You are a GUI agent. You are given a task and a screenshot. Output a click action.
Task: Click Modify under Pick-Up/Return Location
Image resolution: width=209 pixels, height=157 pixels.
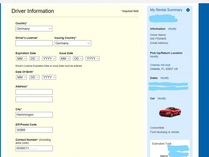154,57
